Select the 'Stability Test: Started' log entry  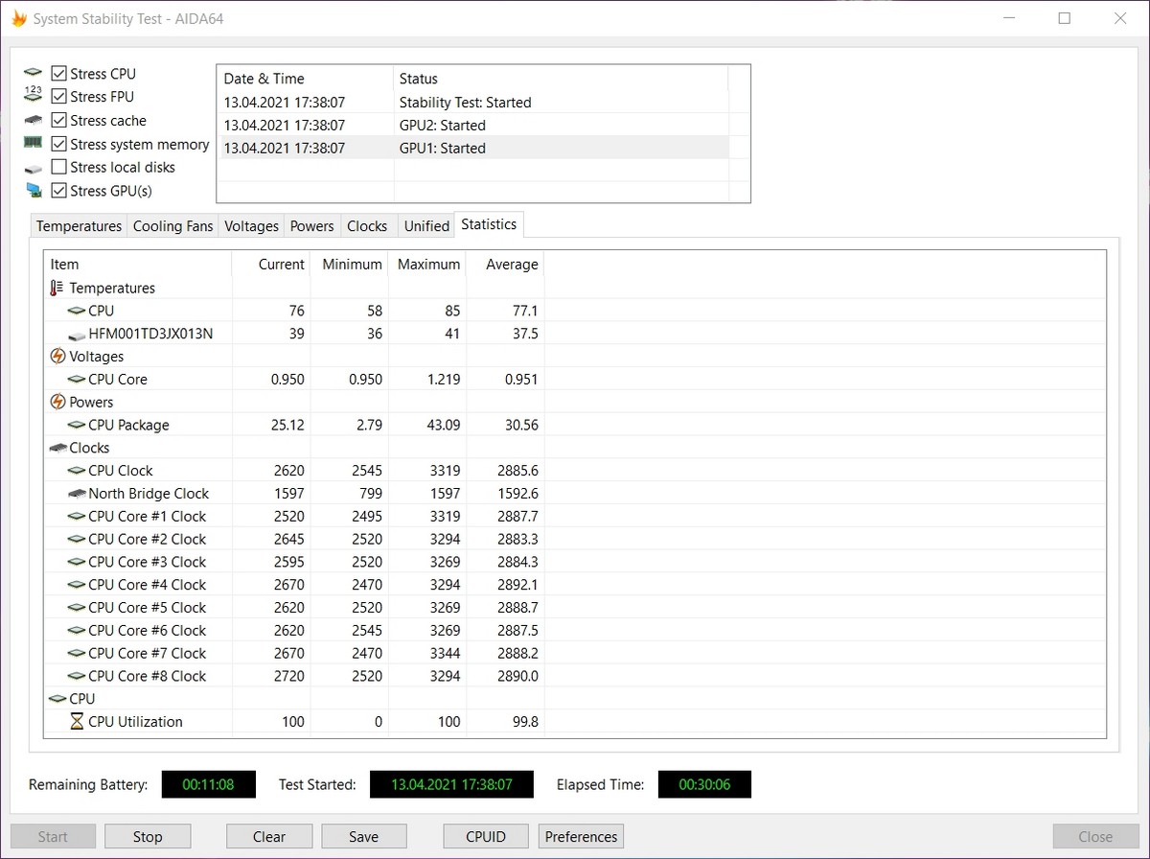click(x=472, y=103)
